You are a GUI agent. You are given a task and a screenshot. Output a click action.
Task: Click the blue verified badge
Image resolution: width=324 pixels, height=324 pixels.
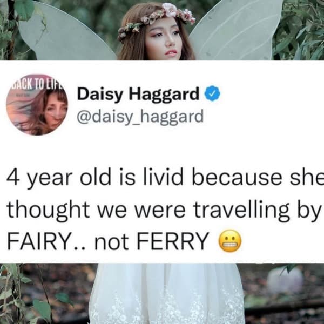212,93
